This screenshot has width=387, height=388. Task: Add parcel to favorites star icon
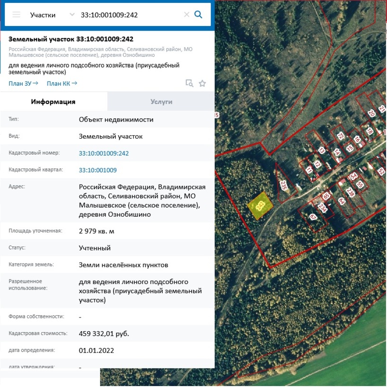click(202, 83)
